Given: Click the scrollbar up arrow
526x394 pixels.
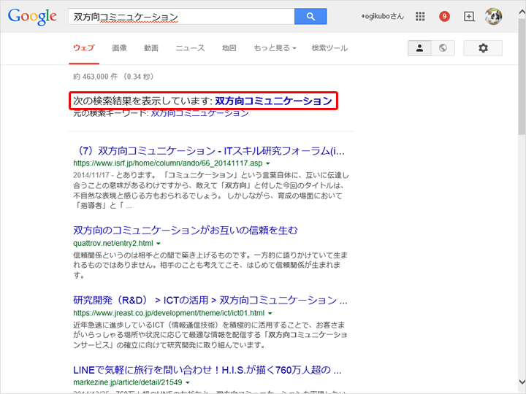Looking at the screenshot, I should (522, 12).
